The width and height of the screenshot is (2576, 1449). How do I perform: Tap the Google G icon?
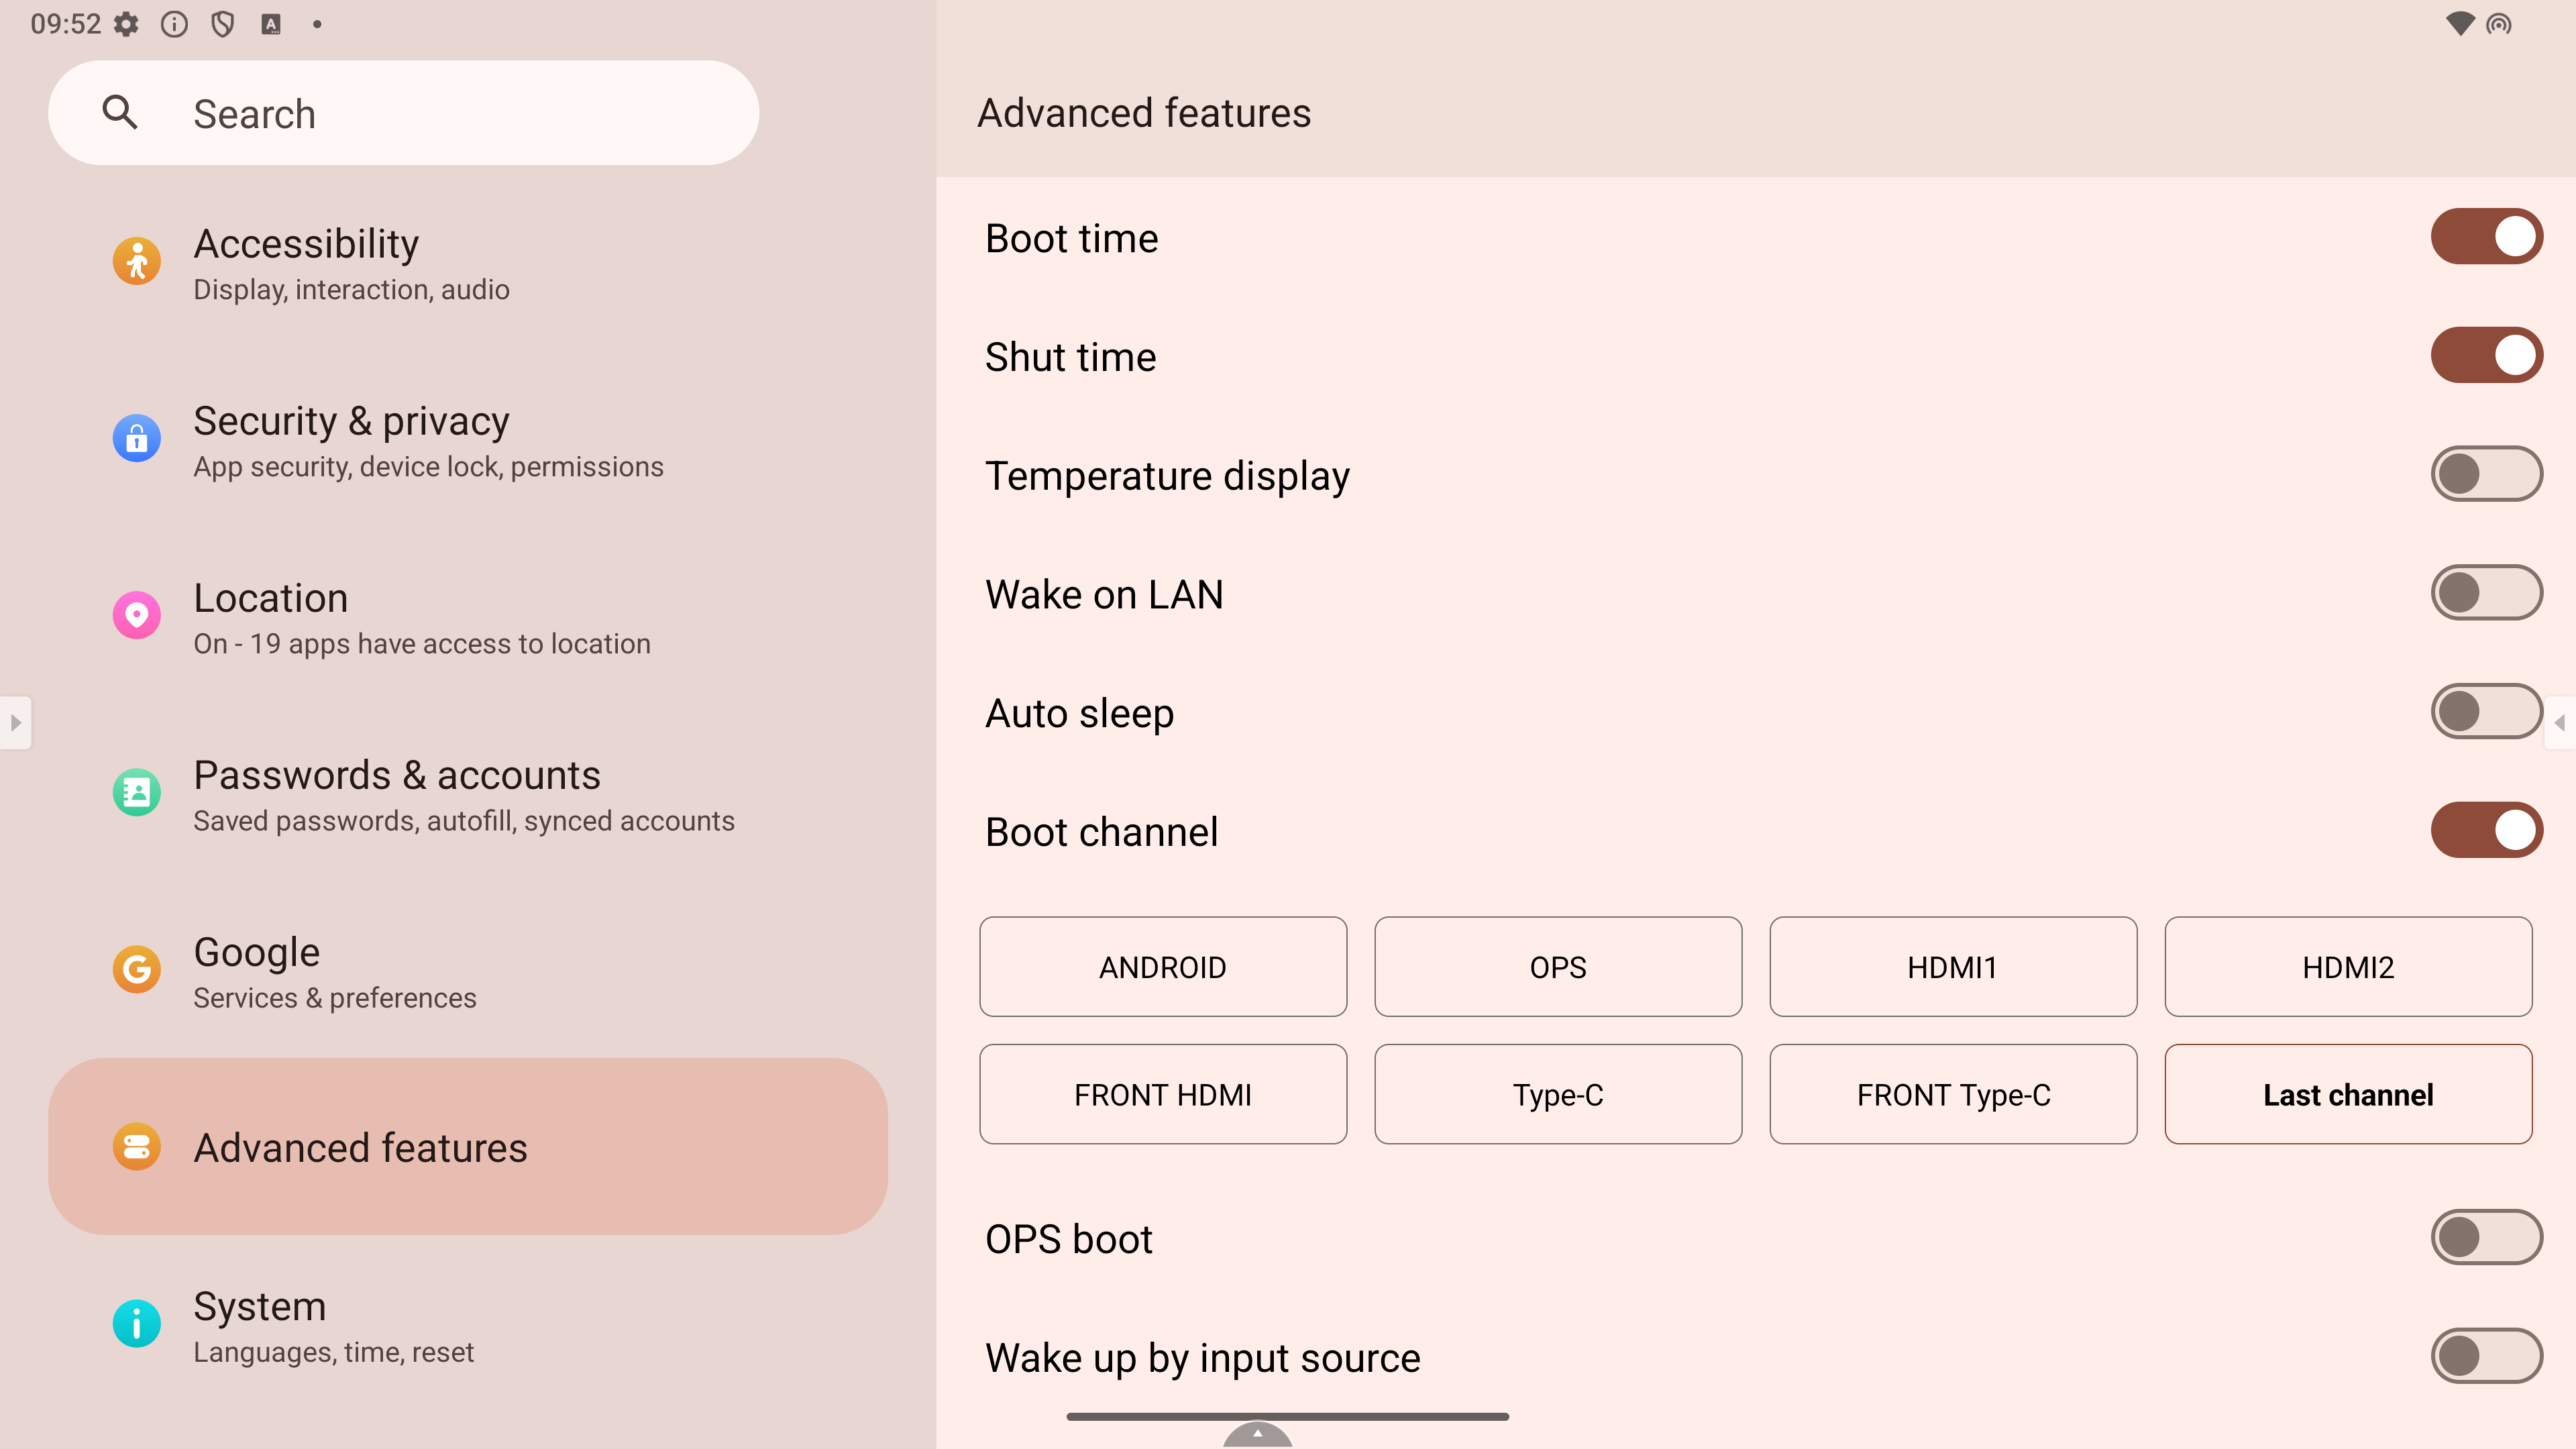(x=137, y=969)
